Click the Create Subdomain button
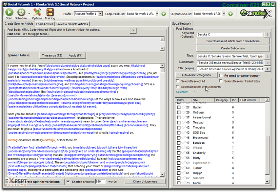 233,48
